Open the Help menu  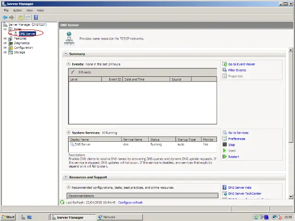[x=40, y=10]
